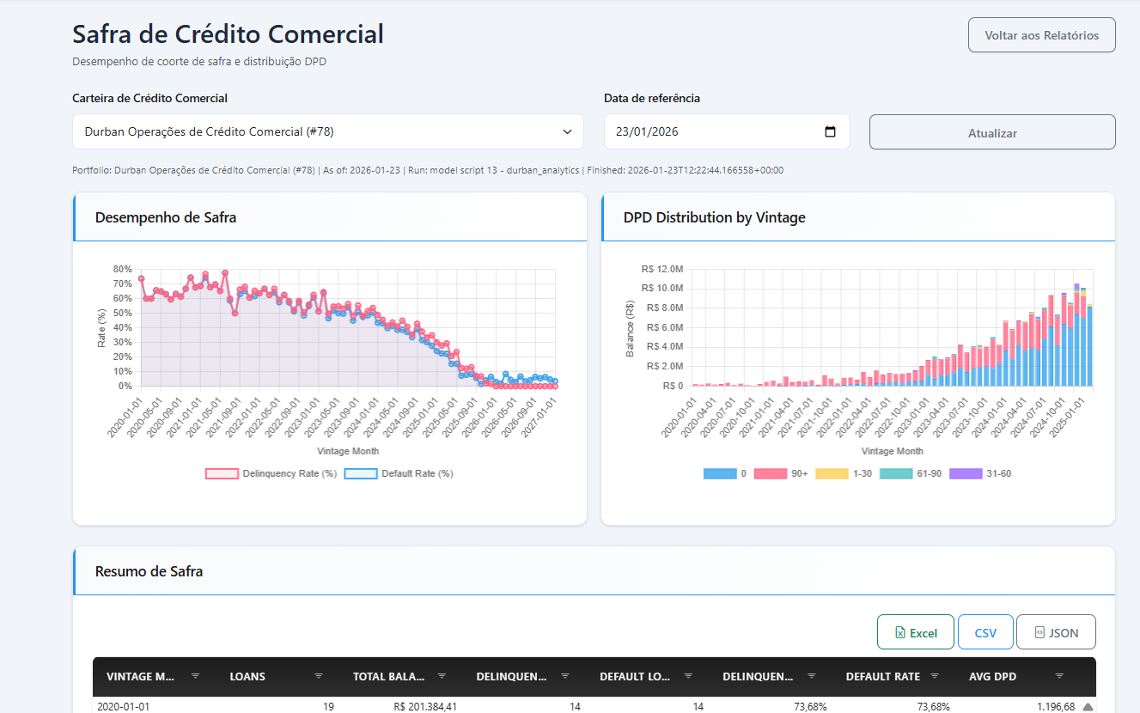The image size is (1140, 713).
Task: Click the table scrollbar up arrow
Action: click(1088, 707)
